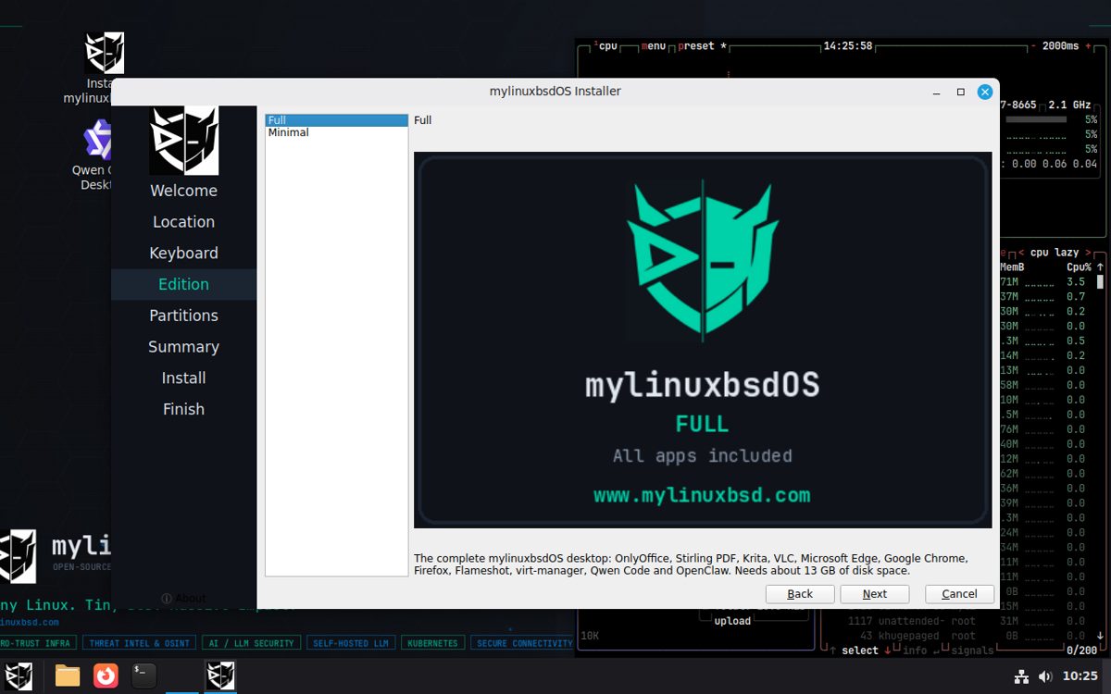Click 'info' in btop process footer

[914, 651]
